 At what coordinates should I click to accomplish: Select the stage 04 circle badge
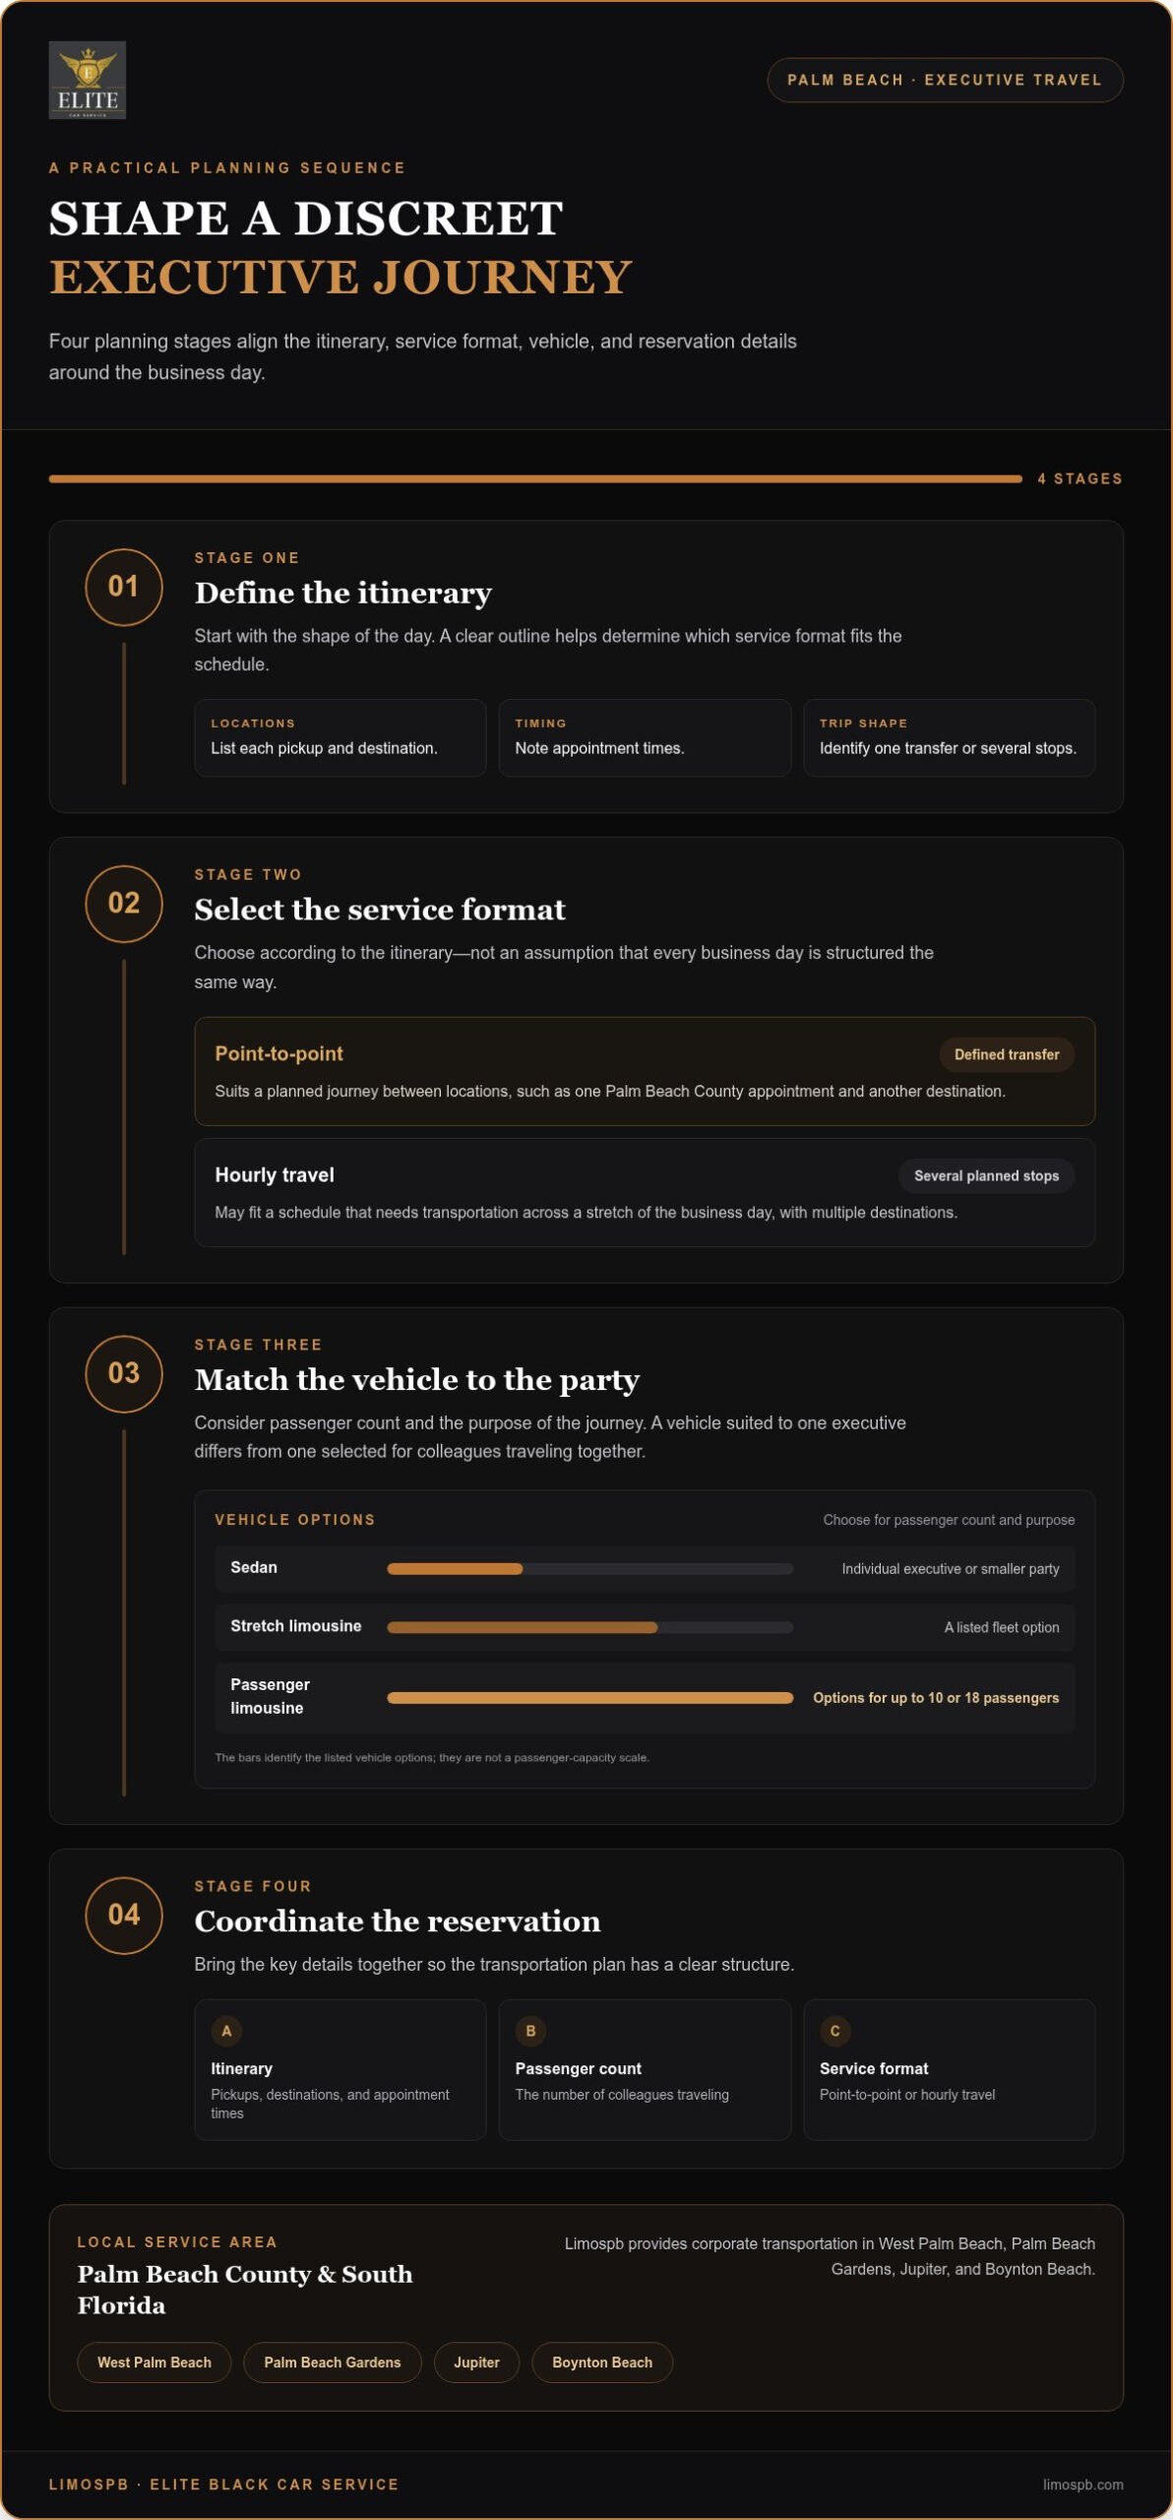pyautogui.click(x=124, y=1915)
